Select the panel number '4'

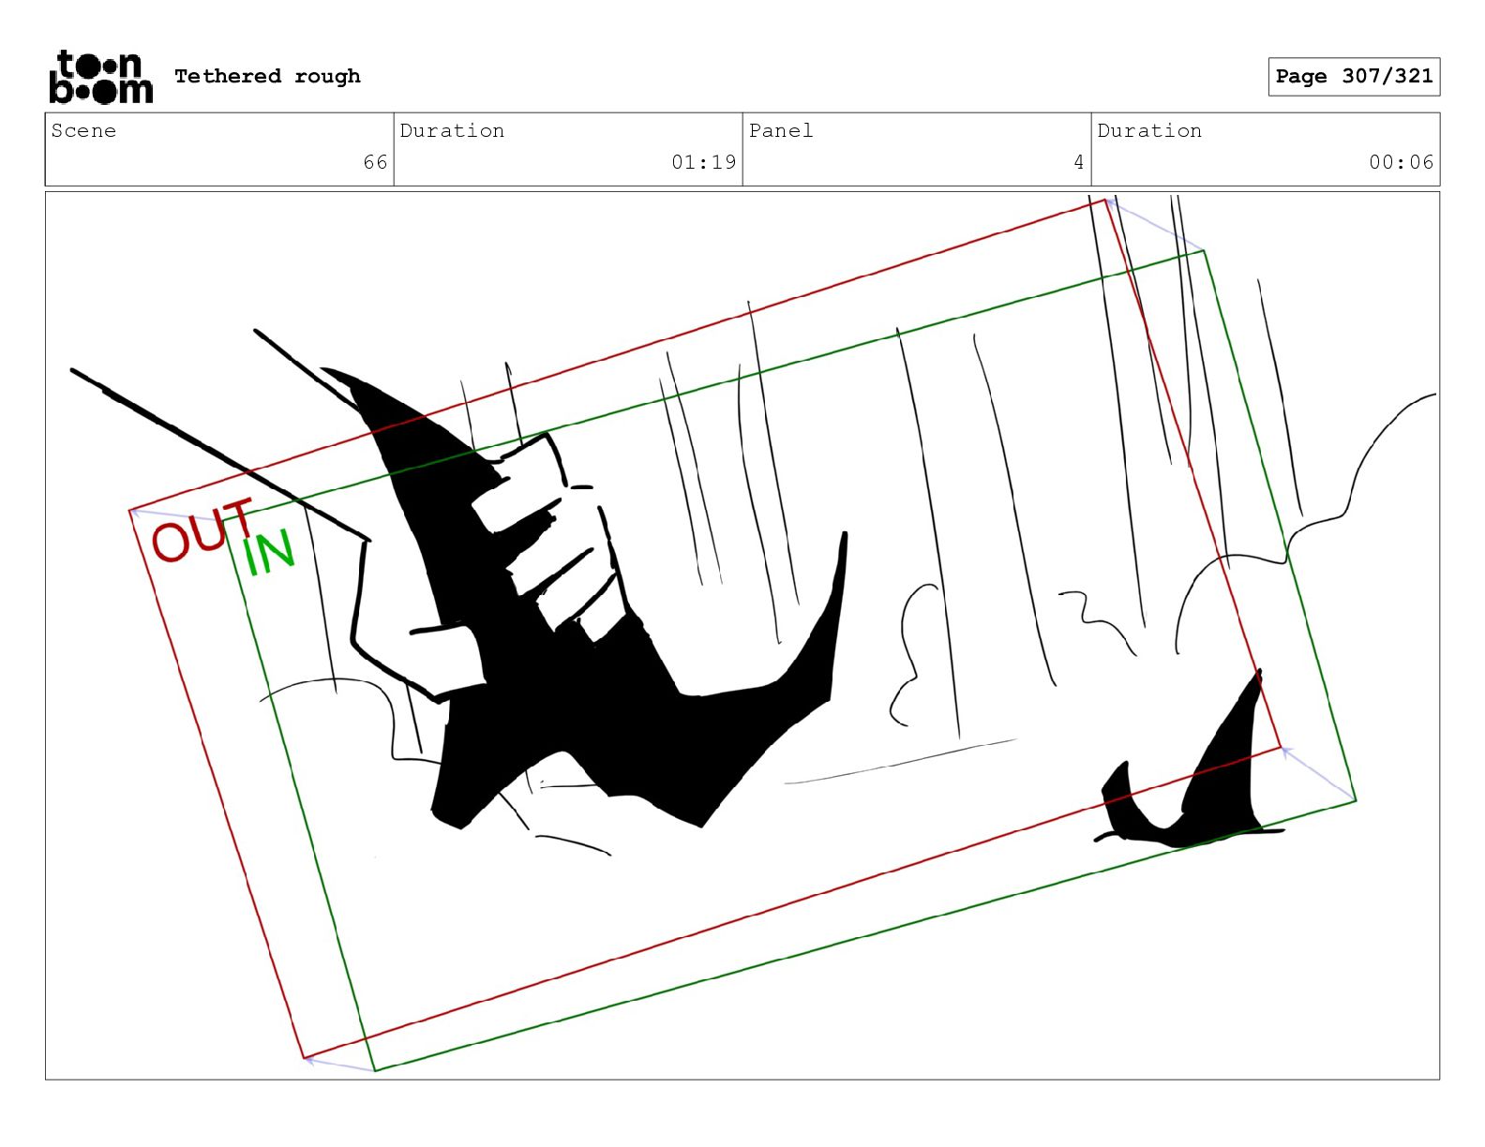tap(1079, 162)
